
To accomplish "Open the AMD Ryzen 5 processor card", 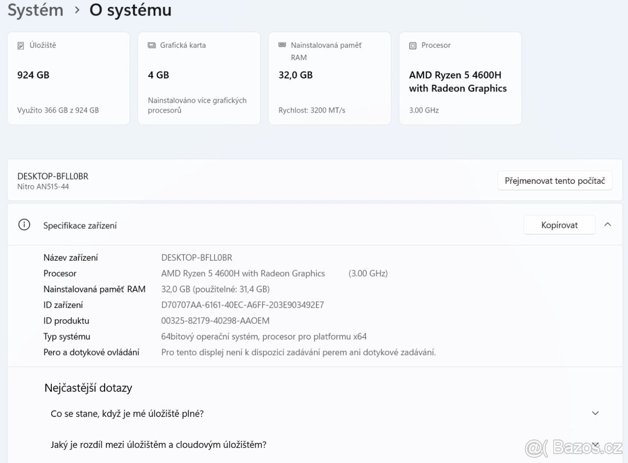I will coord(460,77).
